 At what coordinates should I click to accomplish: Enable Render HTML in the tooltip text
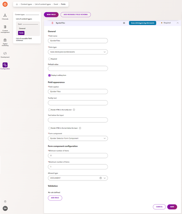[50, 110]
